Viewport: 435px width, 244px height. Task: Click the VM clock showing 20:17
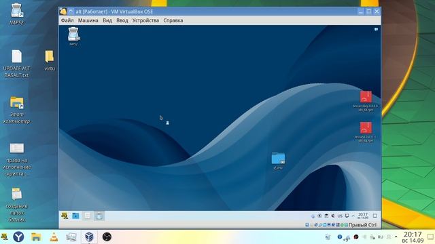pyautogui.click(x=363, y=216)
